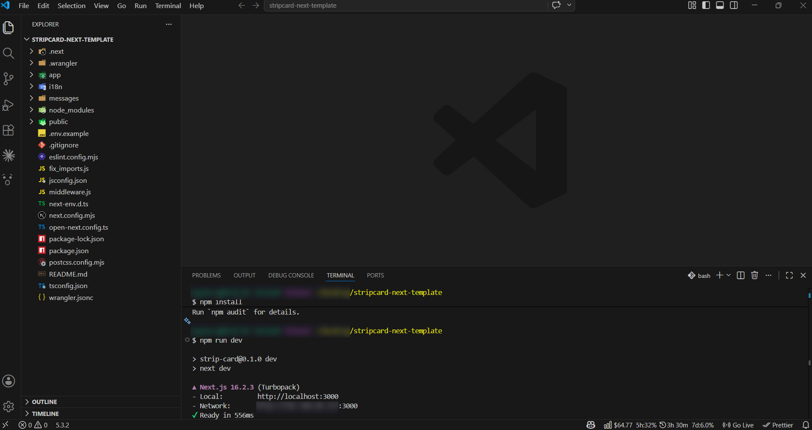Expand the .next folder

(x=31, y=51)
